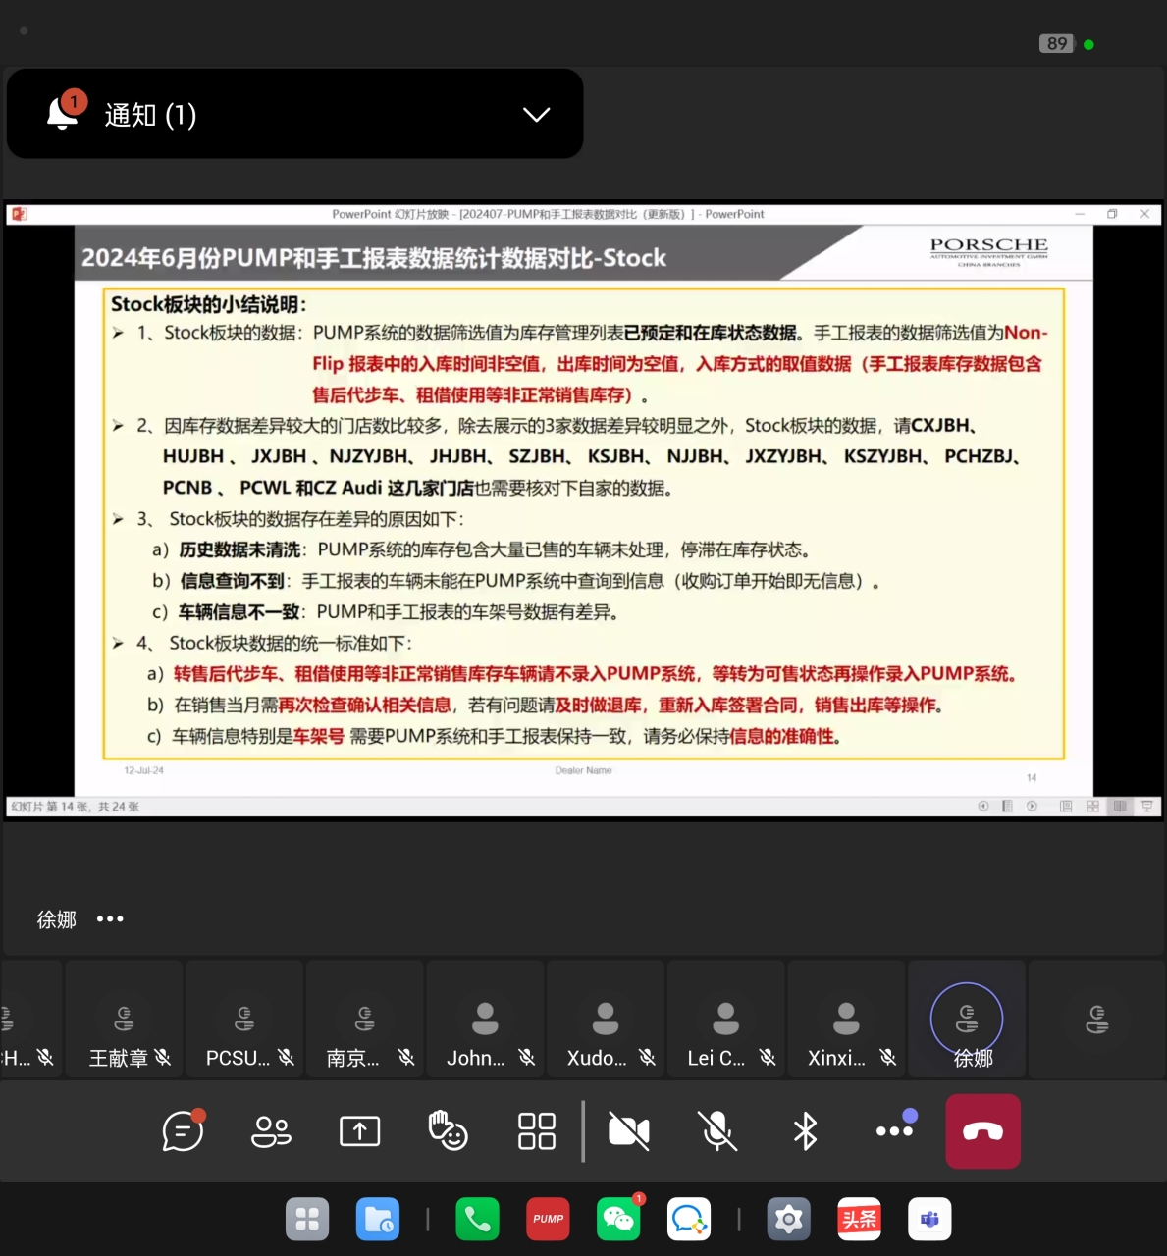Switch PowerPoint to Normal view
This screenshot has width=1167, height=1256.
click(x=1066, y=806)
